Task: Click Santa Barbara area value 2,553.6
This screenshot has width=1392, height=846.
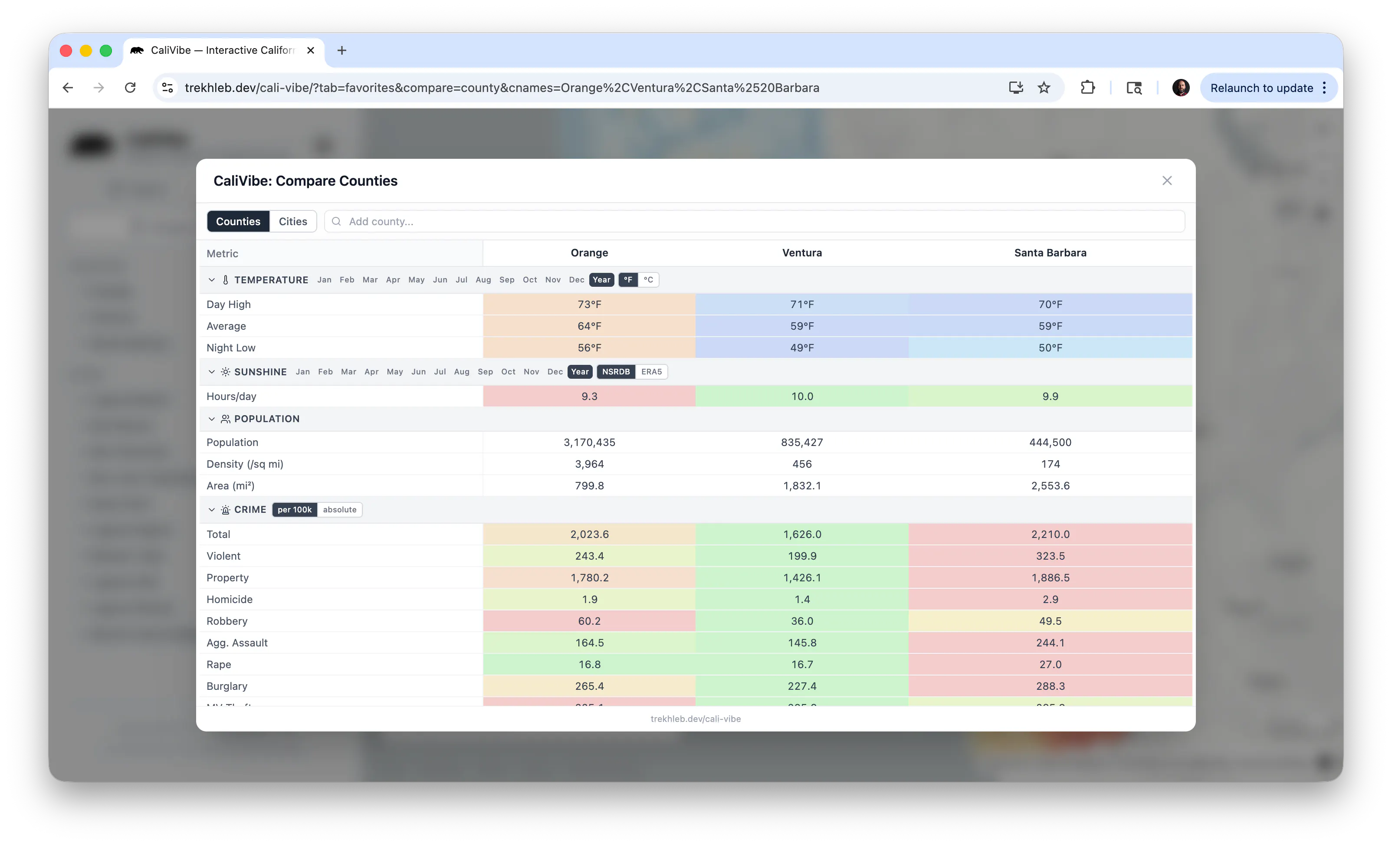Action: click(x=1050, y=485)
